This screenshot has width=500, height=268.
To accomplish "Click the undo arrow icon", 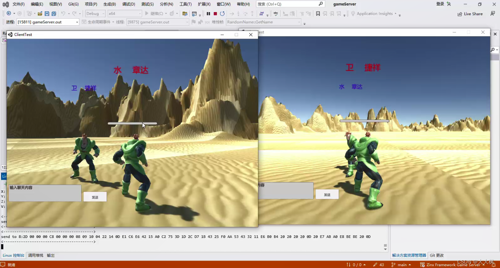I will pos(63,14).
